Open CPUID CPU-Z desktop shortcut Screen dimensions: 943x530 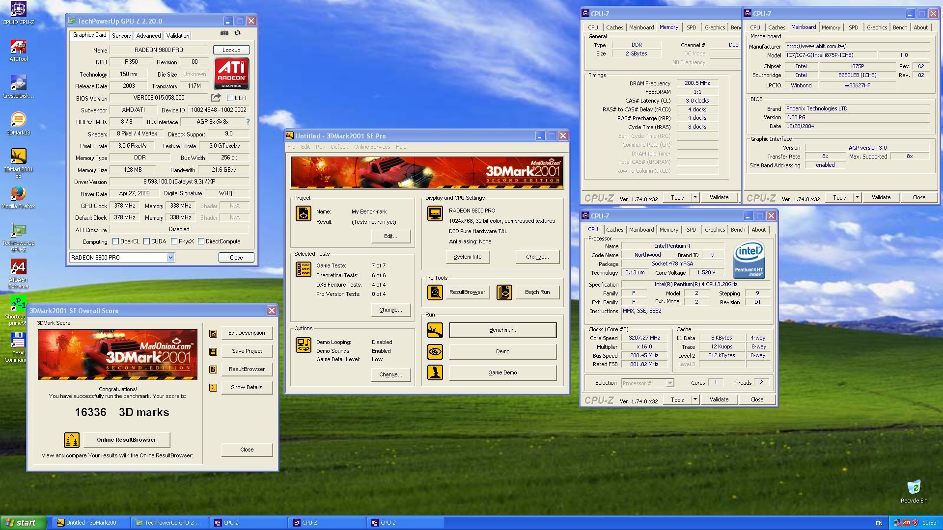(x=18, y=13)
